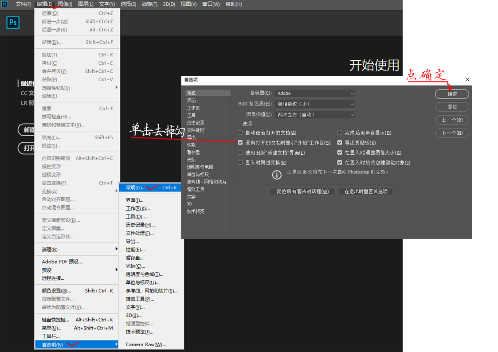Open the 视图 menu

click(x=188, y=4)
